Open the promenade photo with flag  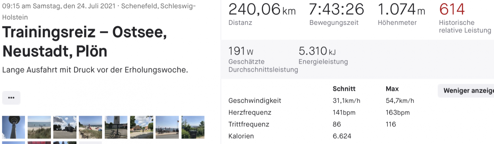pos(167,127)
